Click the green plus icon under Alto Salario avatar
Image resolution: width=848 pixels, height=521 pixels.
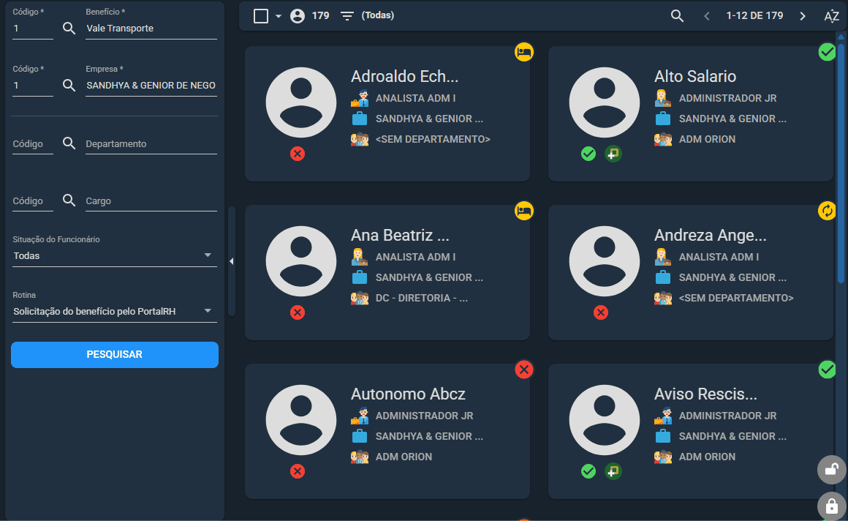point(613,154)
